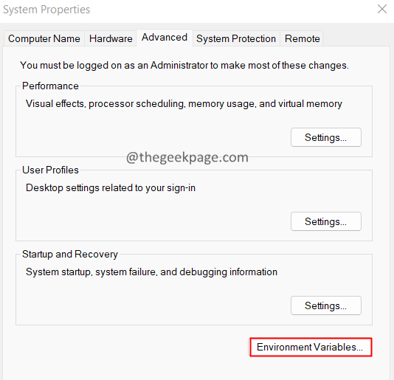The width and height of the screenshot is (394, 380).
Task: Click Settings under User Profiles
Action: (x=326, y=221)
